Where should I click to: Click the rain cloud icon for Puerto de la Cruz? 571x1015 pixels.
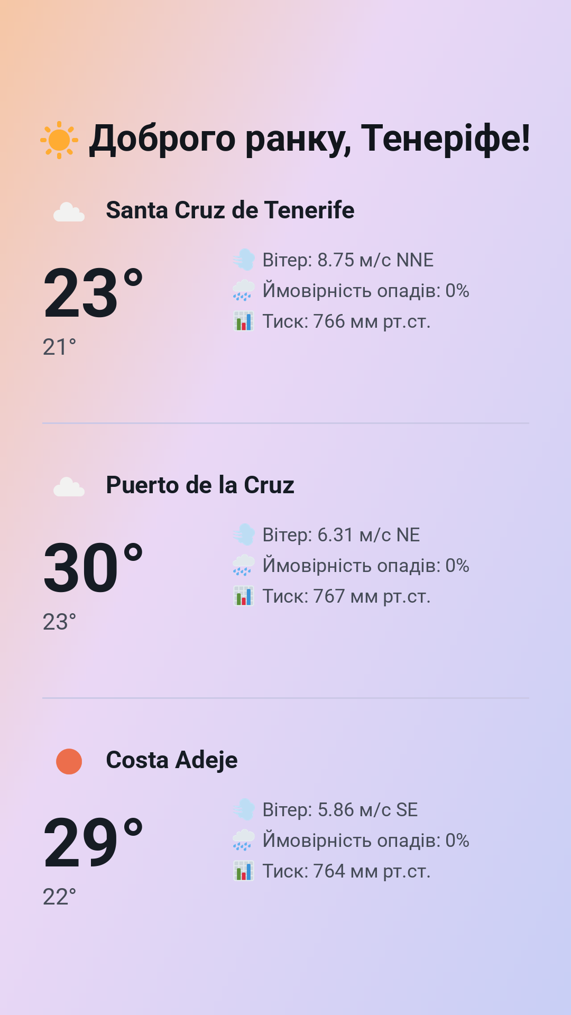[x=244, y=565]
